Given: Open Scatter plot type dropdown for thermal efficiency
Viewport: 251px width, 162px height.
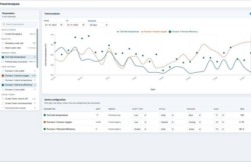Looking at the screenshot, I should 139,129.
